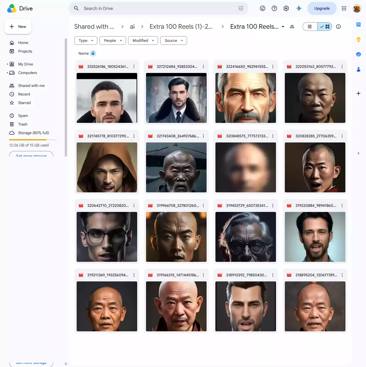Click the New button

coord(18,27)
